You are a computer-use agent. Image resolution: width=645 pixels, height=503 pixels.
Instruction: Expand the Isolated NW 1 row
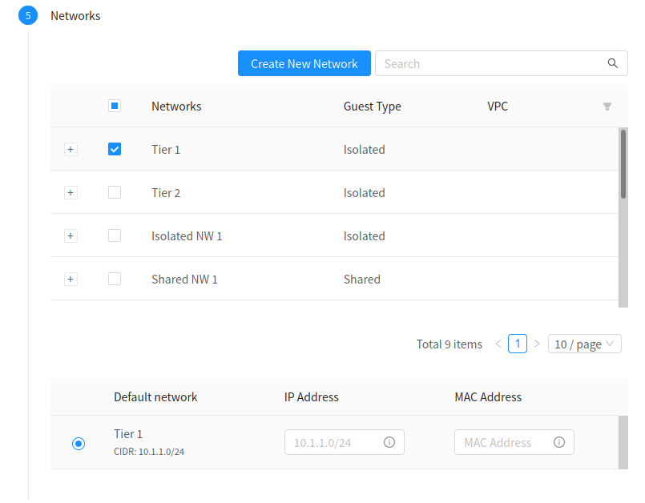(x=71, y=235)
